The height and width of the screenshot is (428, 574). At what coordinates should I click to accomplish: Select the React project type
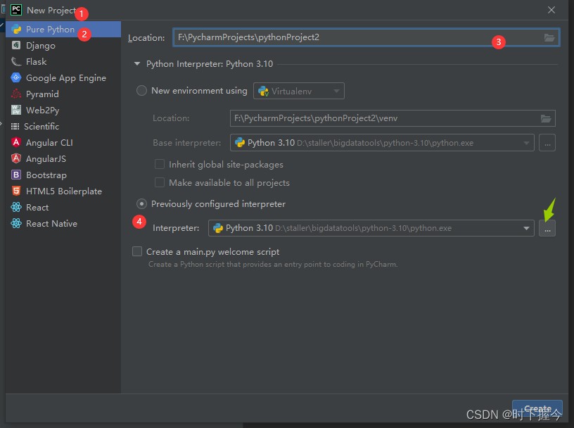point(63,207)
